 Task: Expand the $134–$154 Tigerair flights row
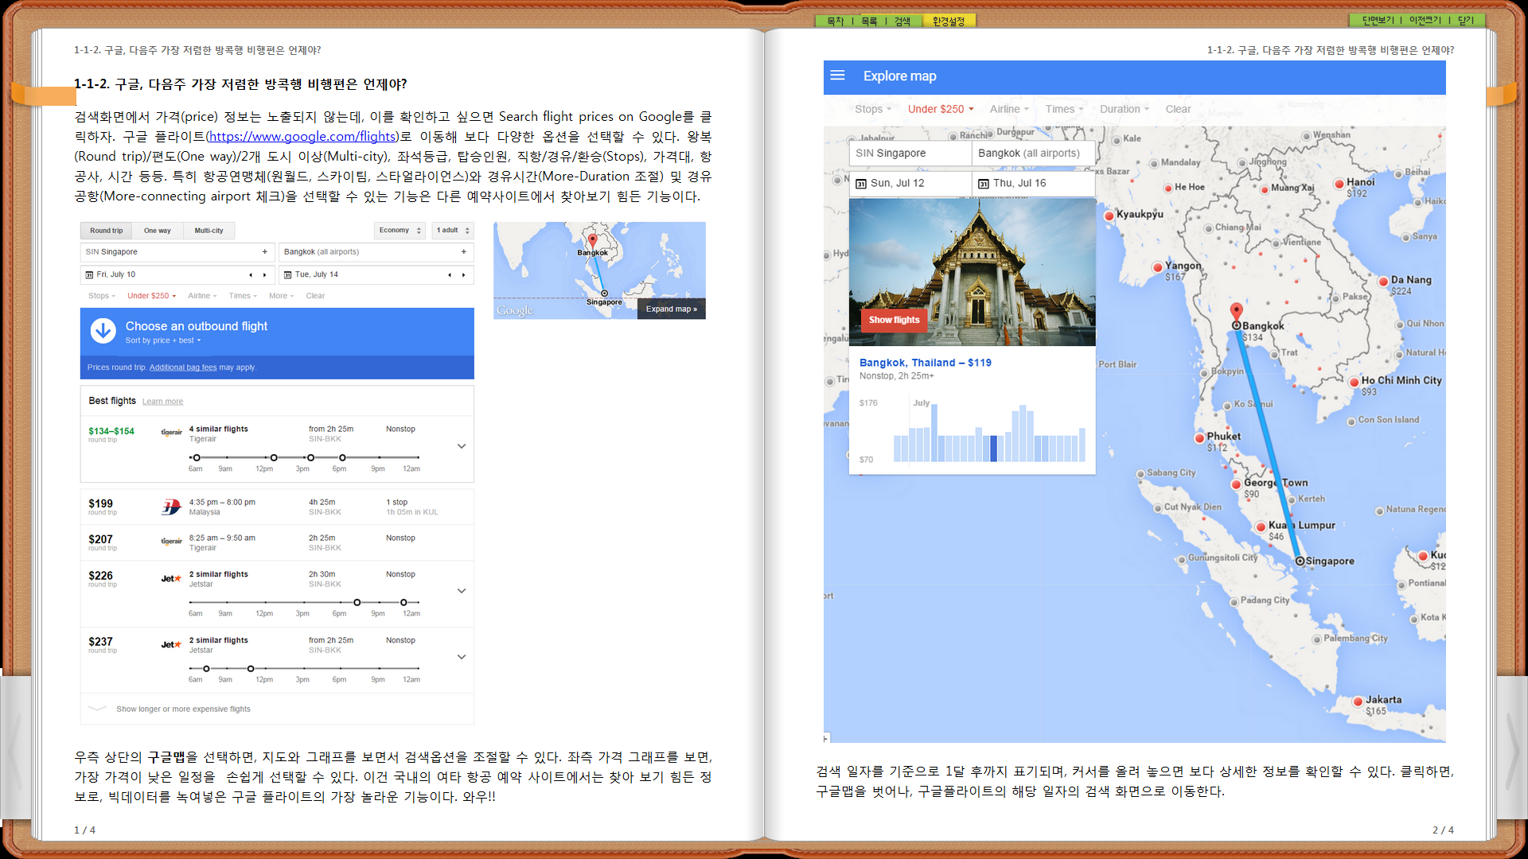[462, 446]
